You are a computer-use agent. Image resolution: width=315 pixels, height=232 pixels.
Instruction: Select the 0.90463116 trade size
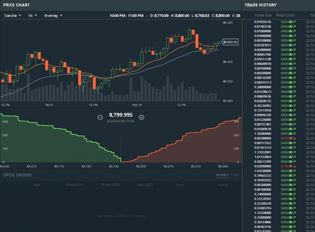click(262, 227)
